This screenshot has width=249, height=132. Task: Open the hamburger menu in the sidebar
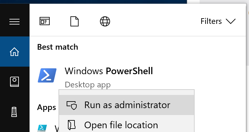tap(14, 22)
